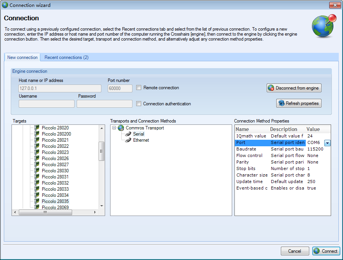Select the Character size property row
The height and width of the screenshot is (260, 343).
coord(282,175)
